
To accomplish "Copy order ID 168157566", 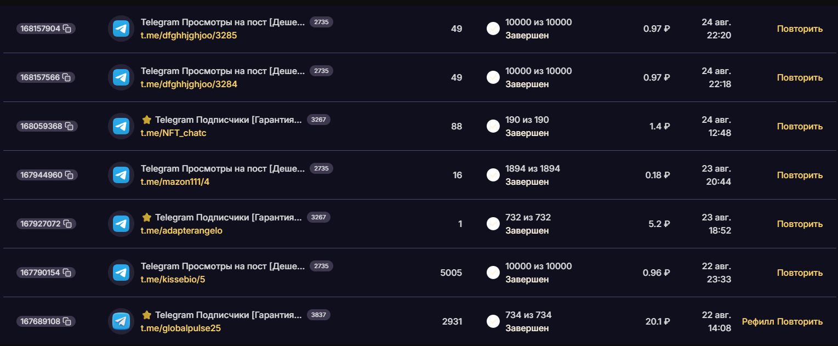I will pyautogui.click(x=67, y=77).
